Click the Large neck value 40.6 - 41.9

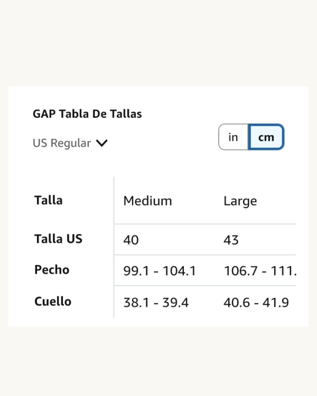click(256, 303)
